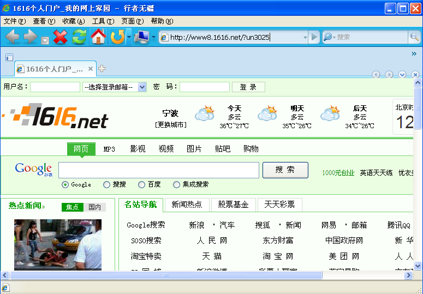Click the 登录 button
423x294 pixels.
point(248,87)
